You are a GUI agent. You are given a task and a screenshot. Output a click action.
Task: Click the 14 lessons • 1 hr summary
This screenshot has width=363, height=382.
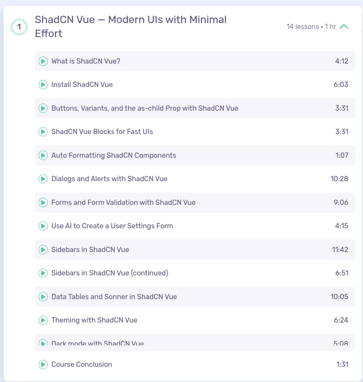pos(311,27)
